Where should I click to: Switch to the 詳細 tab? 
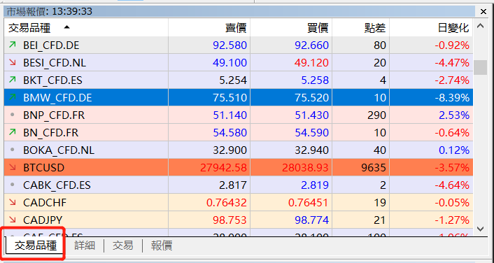pyautogui.click(x=85, y=246)
